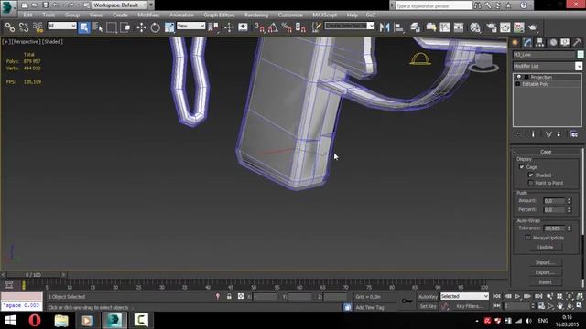
Task: Click the Align tool
Action: pos(399,27)
